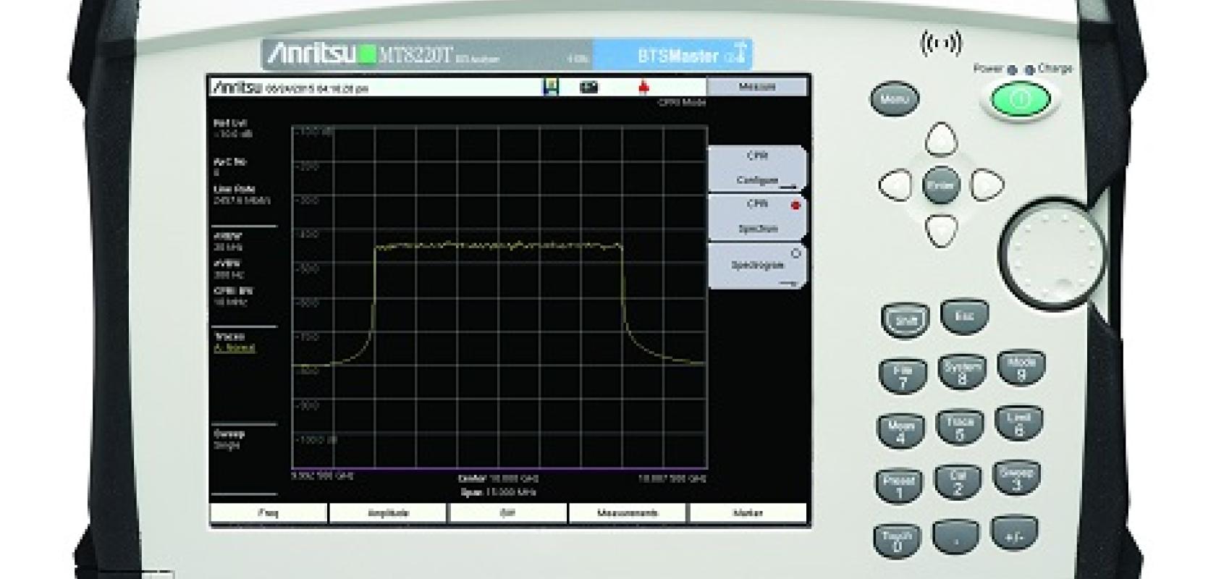
Task: Open the CPRI Configure submenu
Action: tap(757, 169)
